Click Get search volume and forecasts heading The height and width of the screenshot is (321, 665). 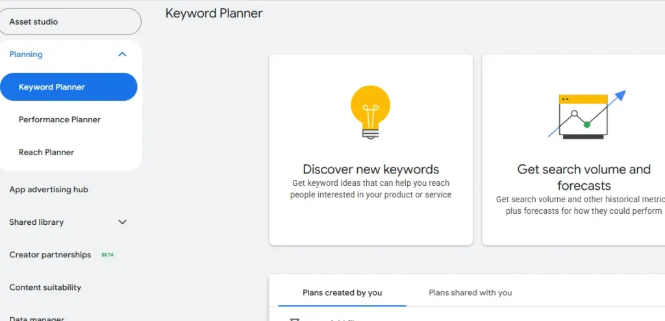tap(583, 177)
